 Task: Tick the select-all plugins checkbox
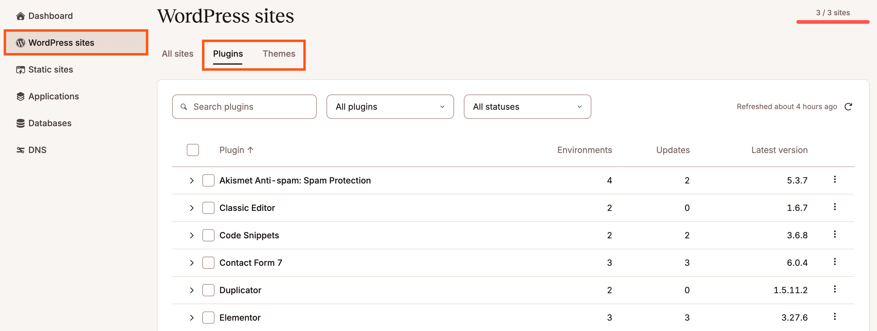click(x=193, y=150)
